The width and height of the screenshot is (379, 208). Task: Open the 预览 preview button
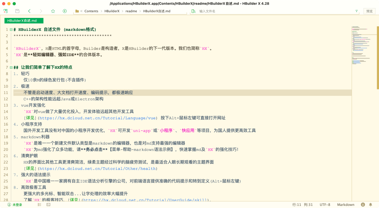(369, 11)
